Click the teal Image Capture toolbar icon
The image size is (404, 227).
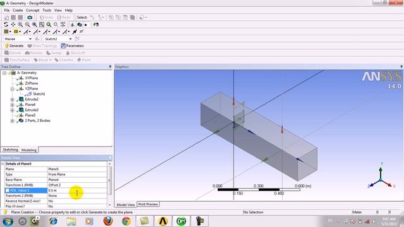click(x=30, y=18)
